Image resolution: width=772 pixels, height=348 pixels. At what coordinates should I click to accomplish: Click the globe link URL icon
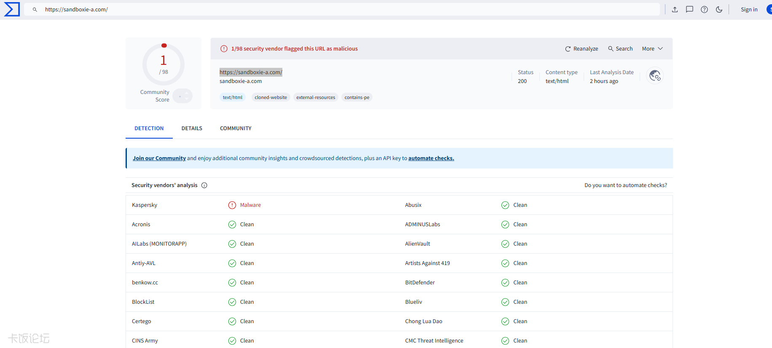click(654, 76)
